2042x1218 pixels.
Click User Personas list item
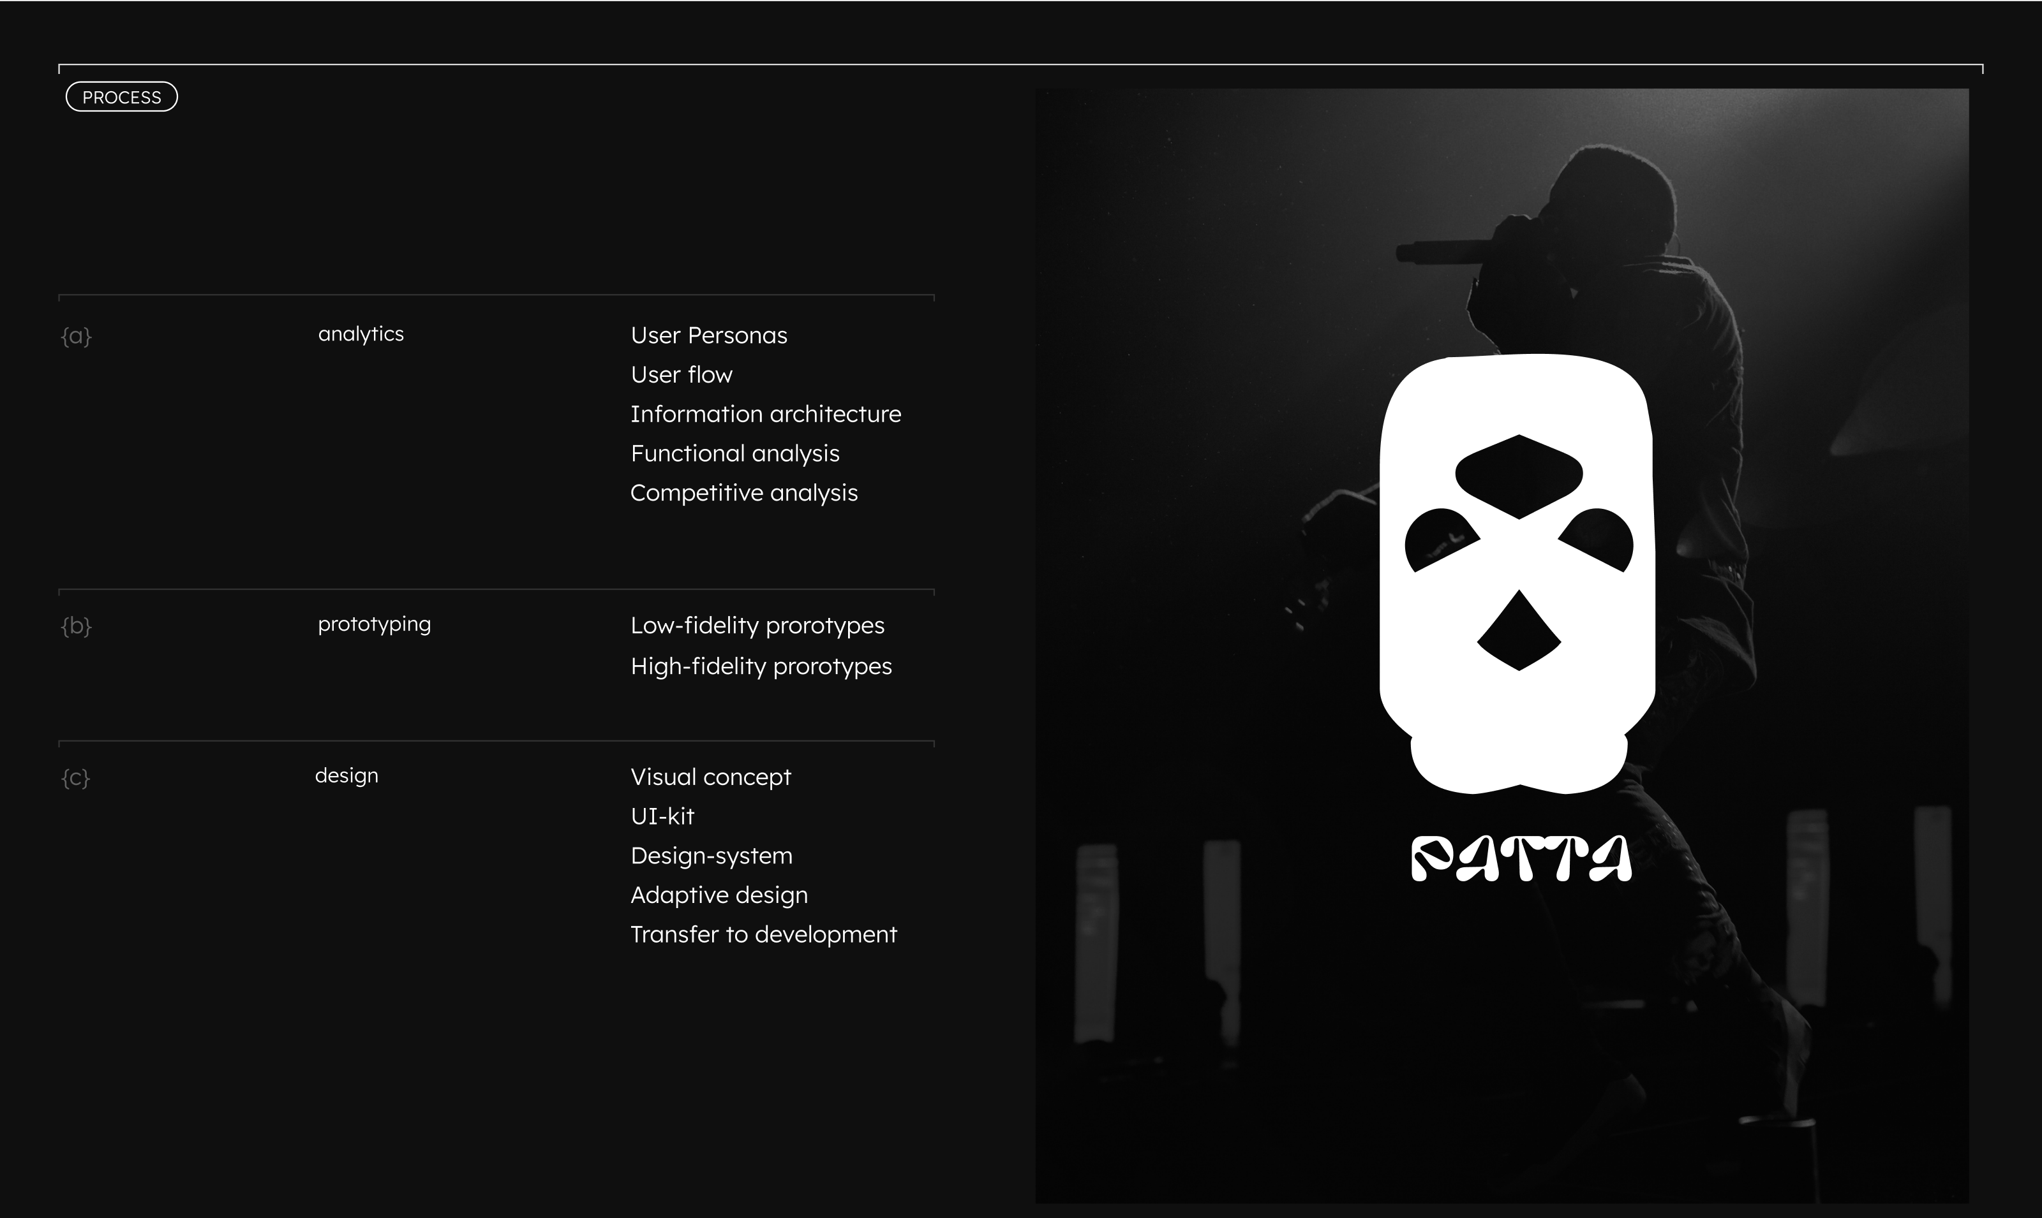click(x=708, y=335)
